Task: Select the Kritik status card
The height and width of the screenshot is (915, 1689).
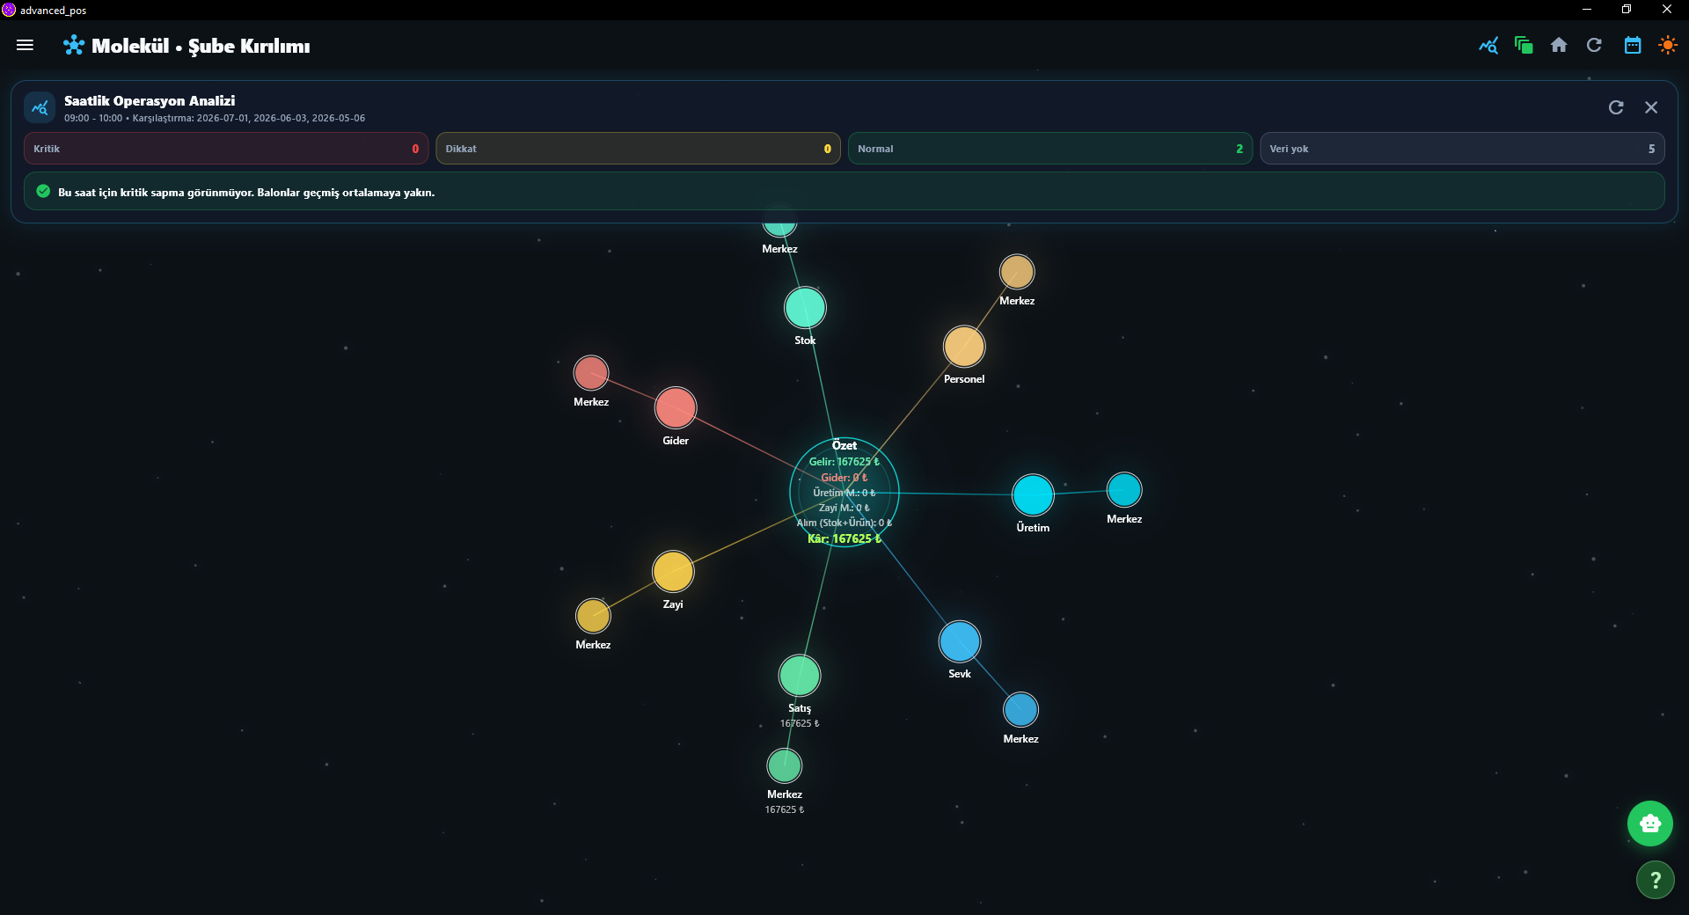Action: [x=226, y=149]
